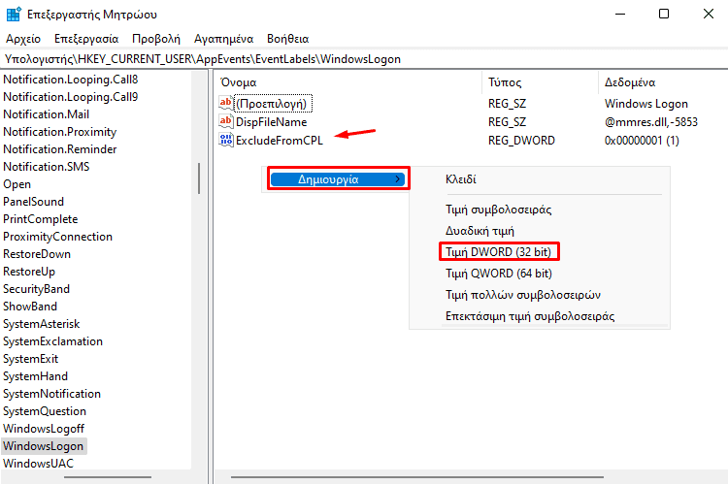Click the tree pane vertical scrollbar thumb

[199, 178]
